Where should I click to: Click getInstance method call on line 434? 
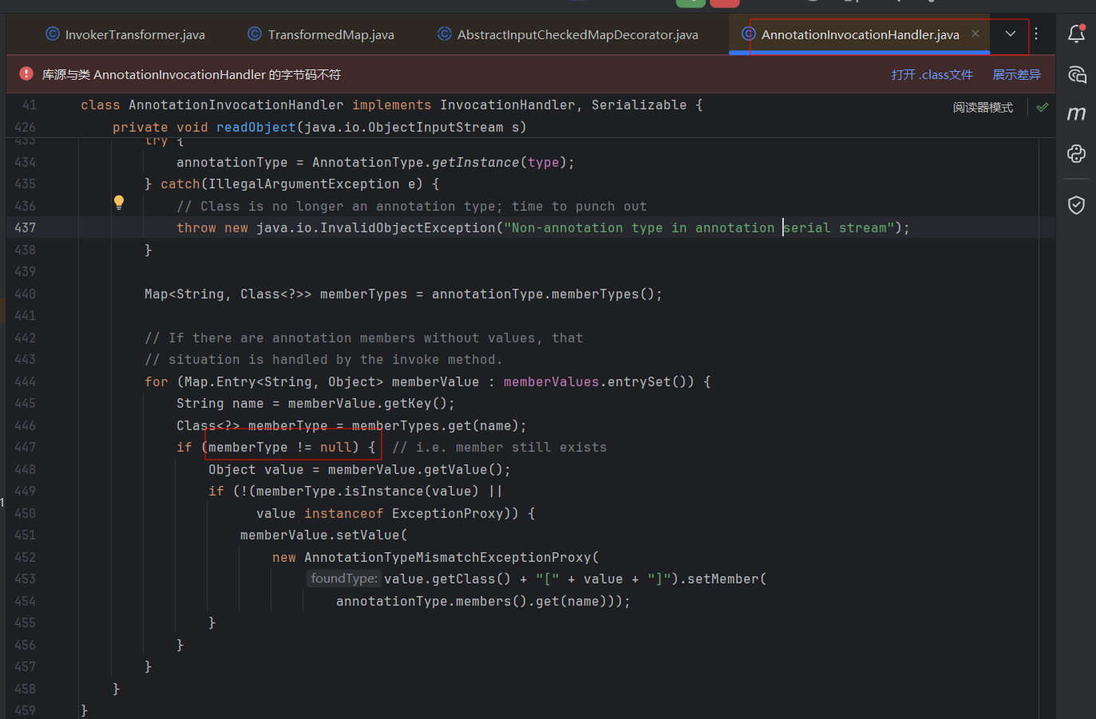(x=475, y=162)
